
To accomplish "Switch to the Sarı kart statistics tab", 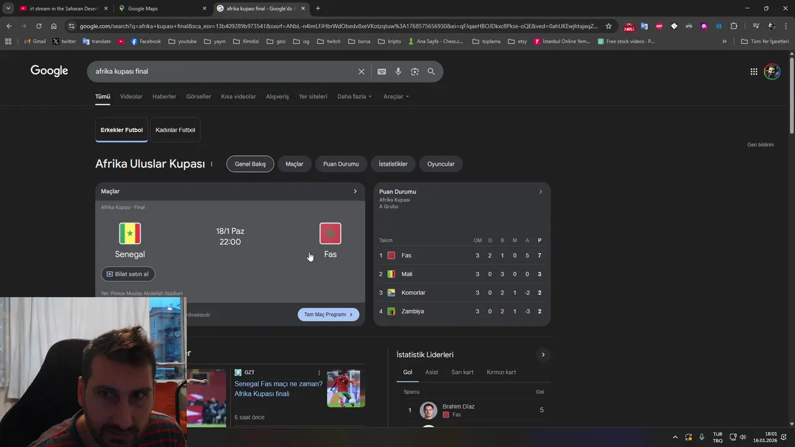I will click(x=462, y=372).
